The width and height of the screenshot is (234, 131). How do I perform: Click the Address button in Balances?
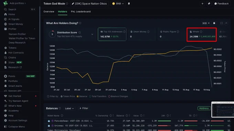(x=204, y=108)
